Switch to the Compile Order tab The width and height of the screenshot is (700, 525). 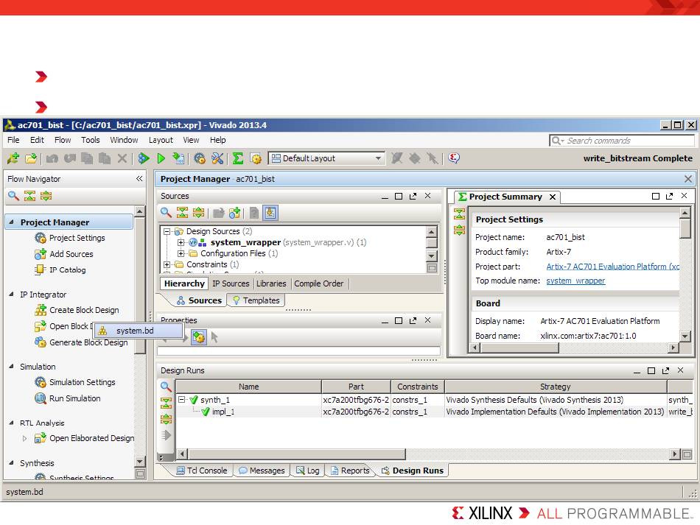click(x=319, y=283)
